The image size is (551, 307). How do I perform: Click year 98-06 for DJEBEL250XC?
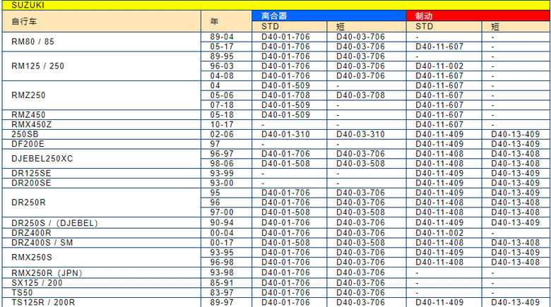(222, 163)
